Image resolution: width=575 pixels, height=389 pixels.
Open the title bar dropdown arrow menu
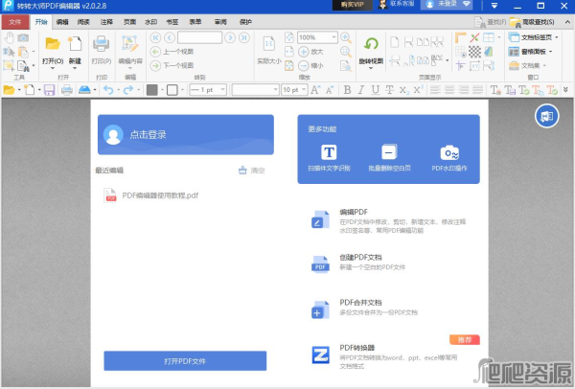coord(494,6)
